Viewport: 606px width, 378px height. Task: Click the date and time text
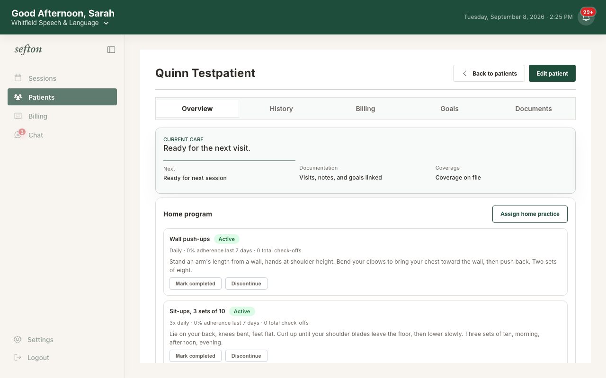[x=518, y=17]
